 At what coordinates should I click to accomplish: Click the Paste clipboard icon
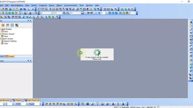[17, 9]
